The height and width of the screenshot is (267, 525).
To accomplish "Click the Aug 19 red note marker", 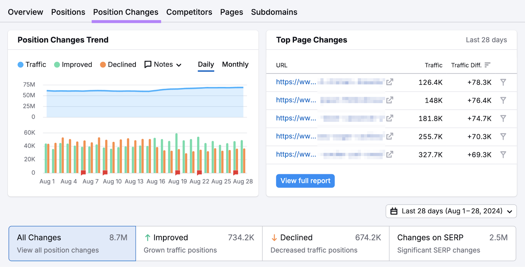I will click(178, 172).
